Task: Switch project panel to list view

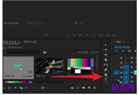Action: [x=10, y=88]
